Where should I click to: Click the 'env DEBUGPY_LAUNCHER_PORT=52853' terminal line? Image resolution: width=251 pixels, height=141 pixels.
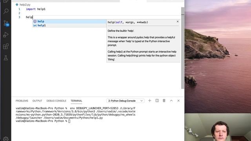(x=75, y=108)
